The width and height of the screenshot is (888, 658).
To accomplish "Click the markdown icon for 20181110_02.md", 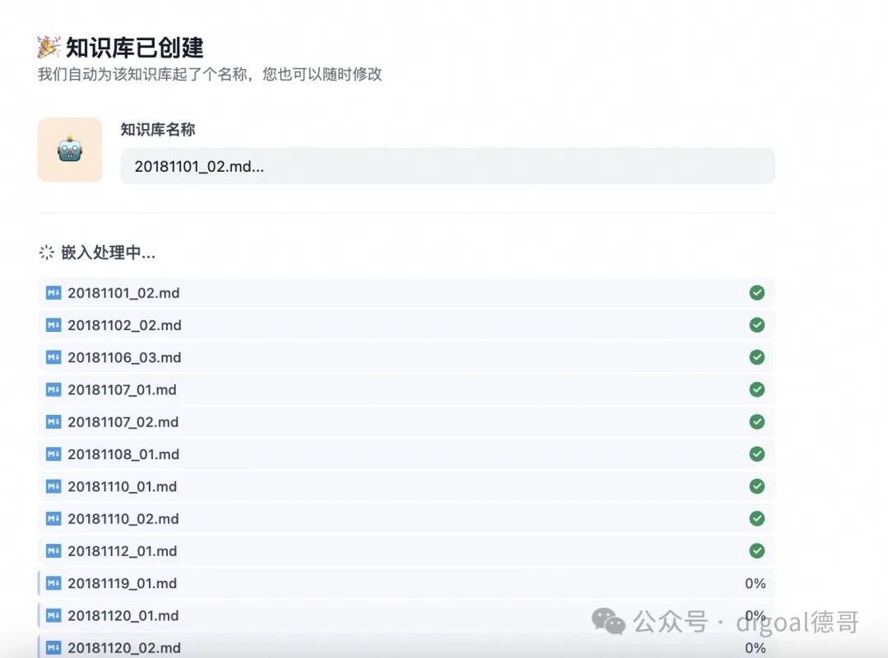I will click(53, 518).
